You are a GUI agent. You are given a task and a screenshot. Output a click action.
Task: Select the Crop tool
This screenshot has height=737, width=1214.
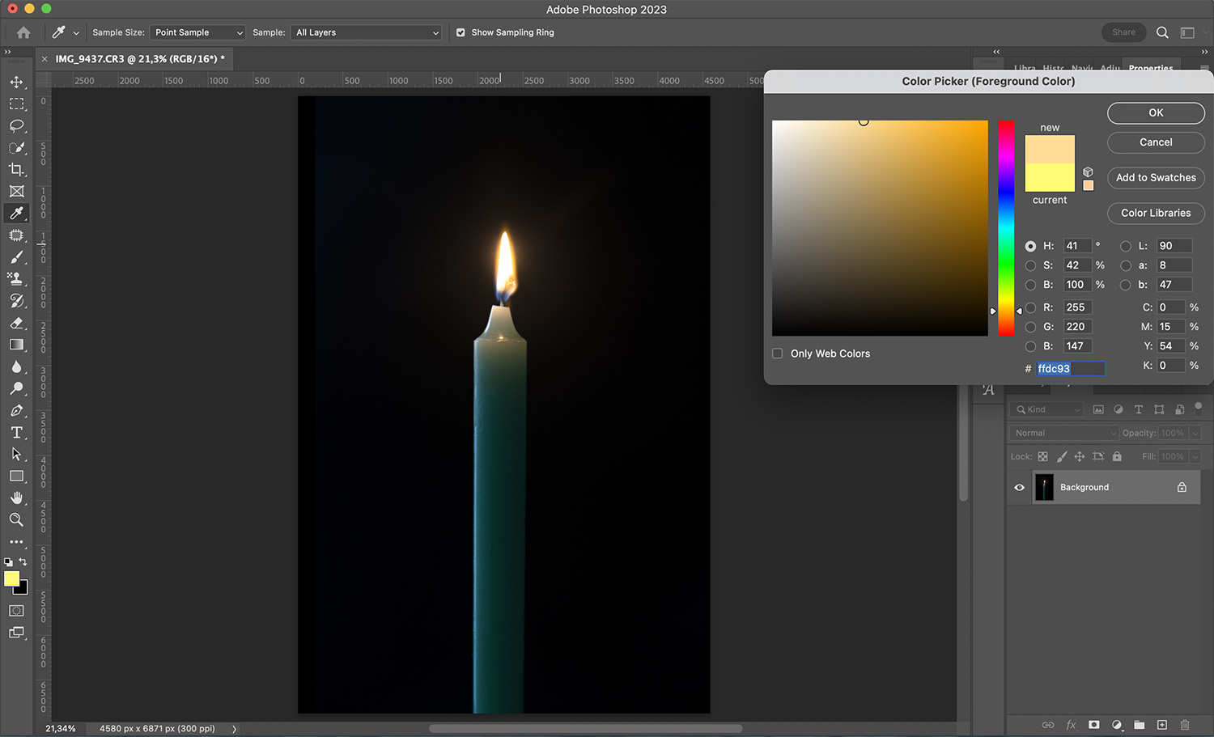pos(16,170)
